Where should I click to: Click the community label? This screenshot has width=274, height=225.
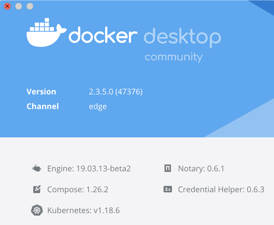[174, 57]
